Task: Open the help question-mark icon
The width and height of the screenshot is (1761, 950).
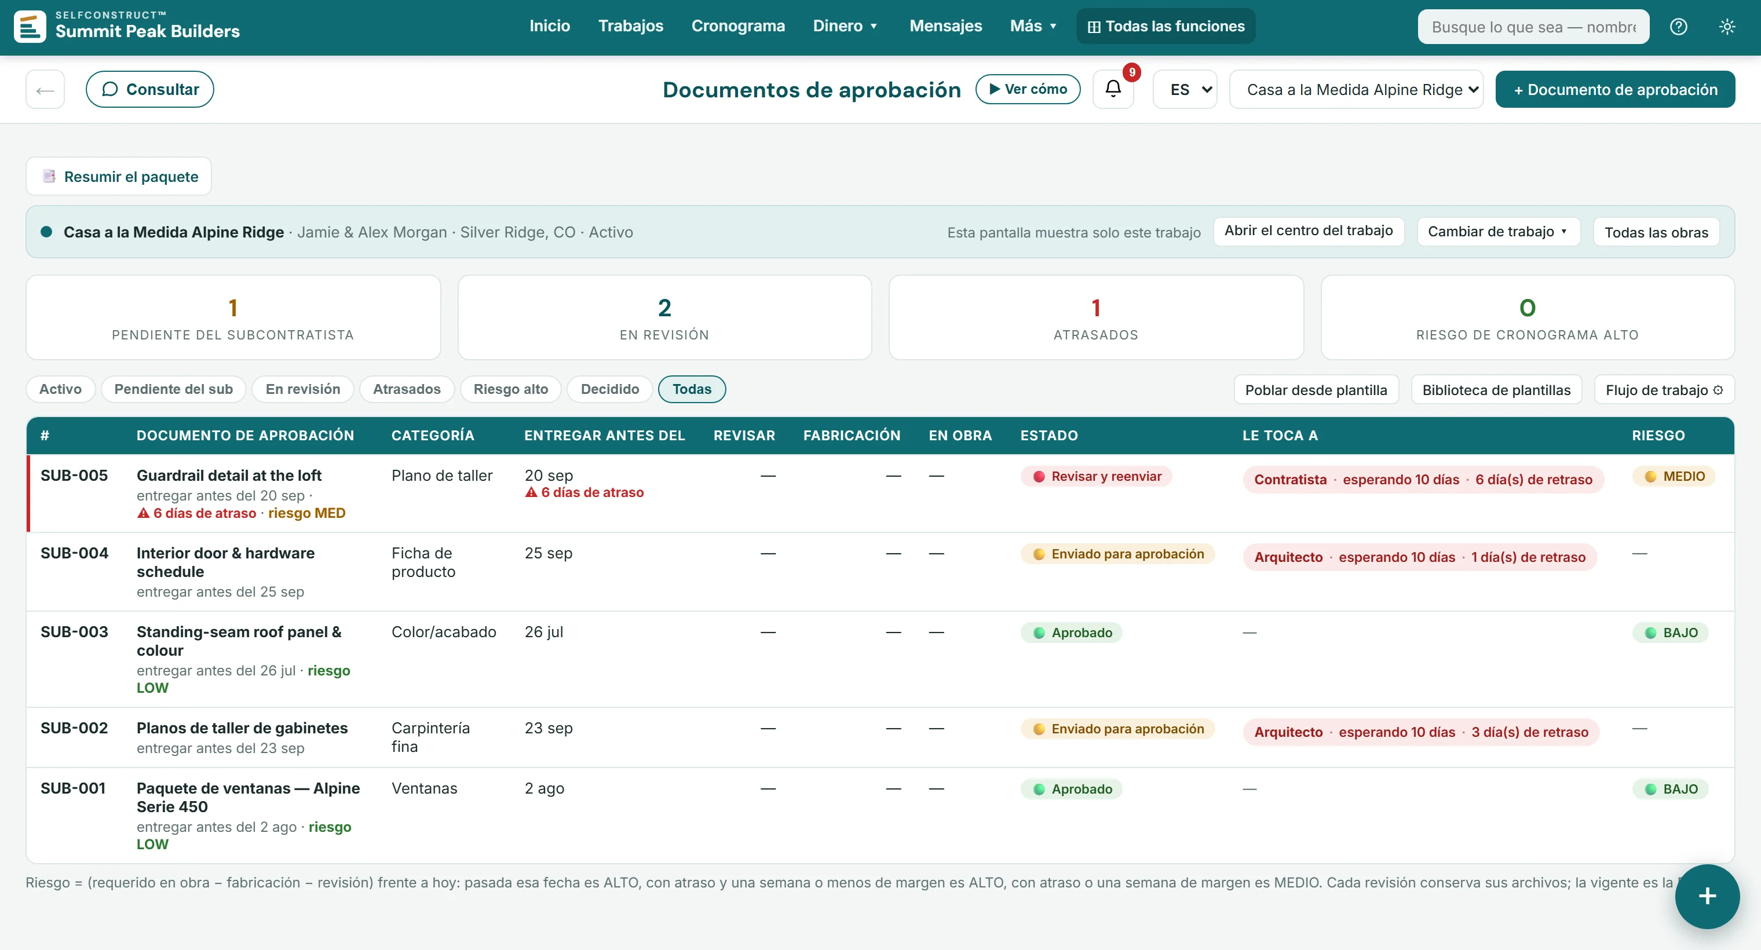Action: pos(1678,27)
